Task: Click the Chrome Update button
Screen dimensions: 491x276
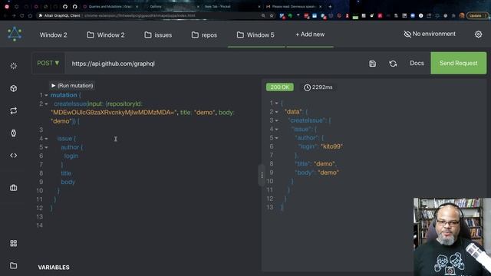Action: 477,15
